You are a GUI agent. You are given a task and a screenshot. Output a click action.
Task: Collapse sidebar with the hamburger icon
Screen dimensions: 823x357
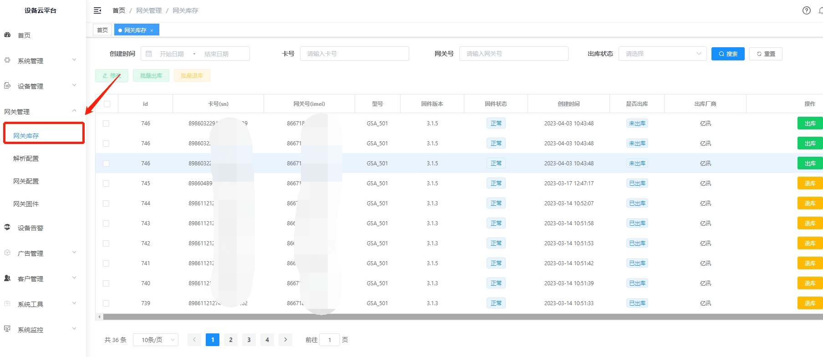pyautogui.click(x=97, y=10)
